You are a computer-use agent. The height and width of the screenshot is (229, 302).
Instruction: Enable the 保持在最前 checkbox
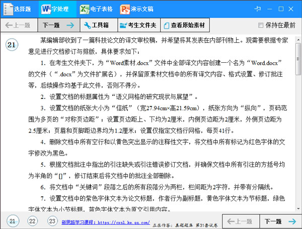pyautogui.click(x=261, y=25)
